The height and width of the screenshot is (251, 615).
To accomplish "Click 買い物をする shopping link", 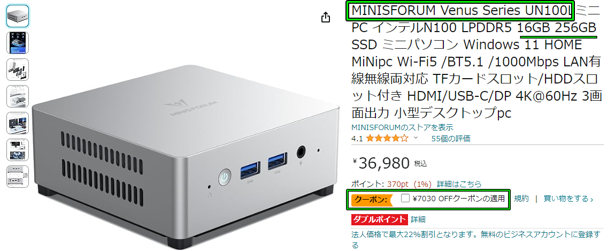I will tap(568, 199).
